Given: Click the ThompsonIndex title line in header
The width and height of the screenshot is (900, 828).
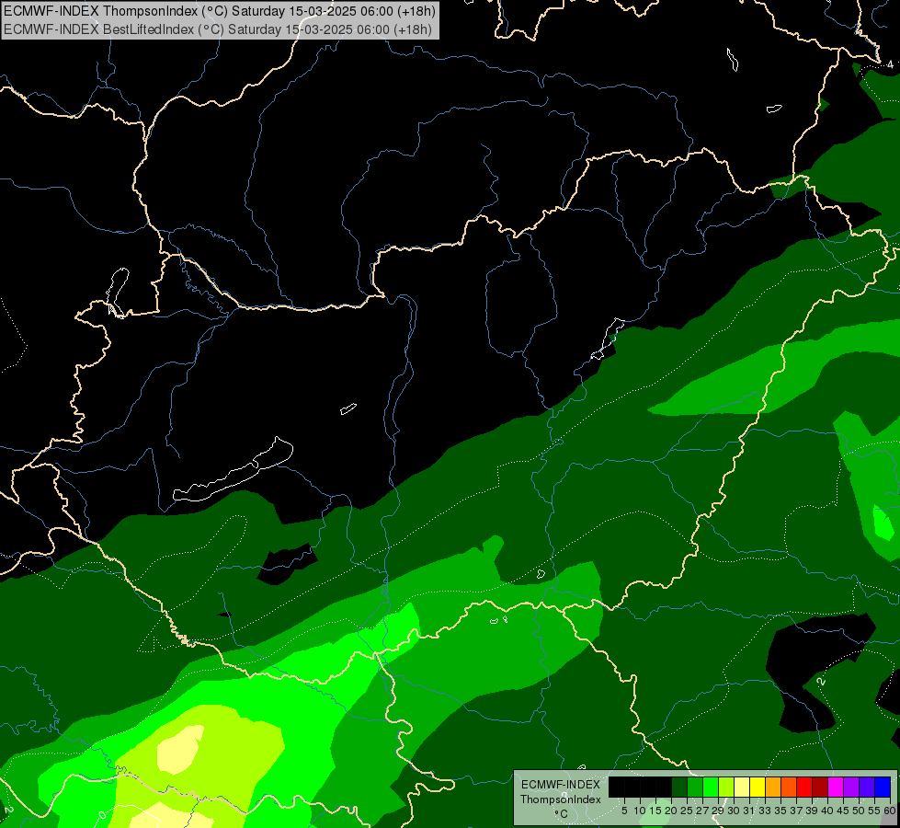Looking at the screenshot, I should coord(220,11).
